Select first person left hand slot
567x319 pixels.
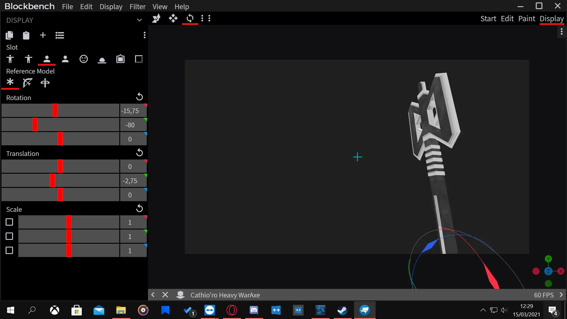65,59
